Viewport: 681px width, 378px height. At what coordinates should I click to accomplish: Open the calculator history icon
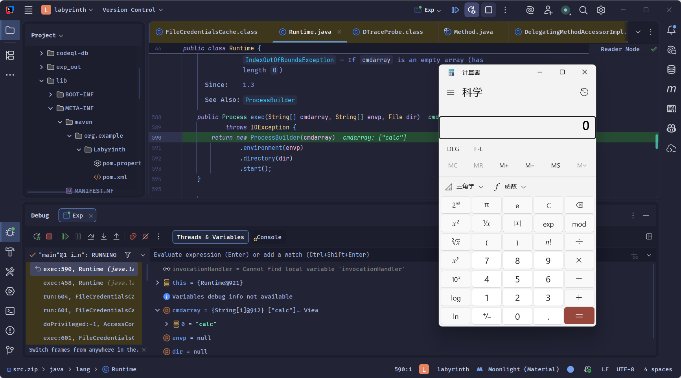[x=584, y=92]
